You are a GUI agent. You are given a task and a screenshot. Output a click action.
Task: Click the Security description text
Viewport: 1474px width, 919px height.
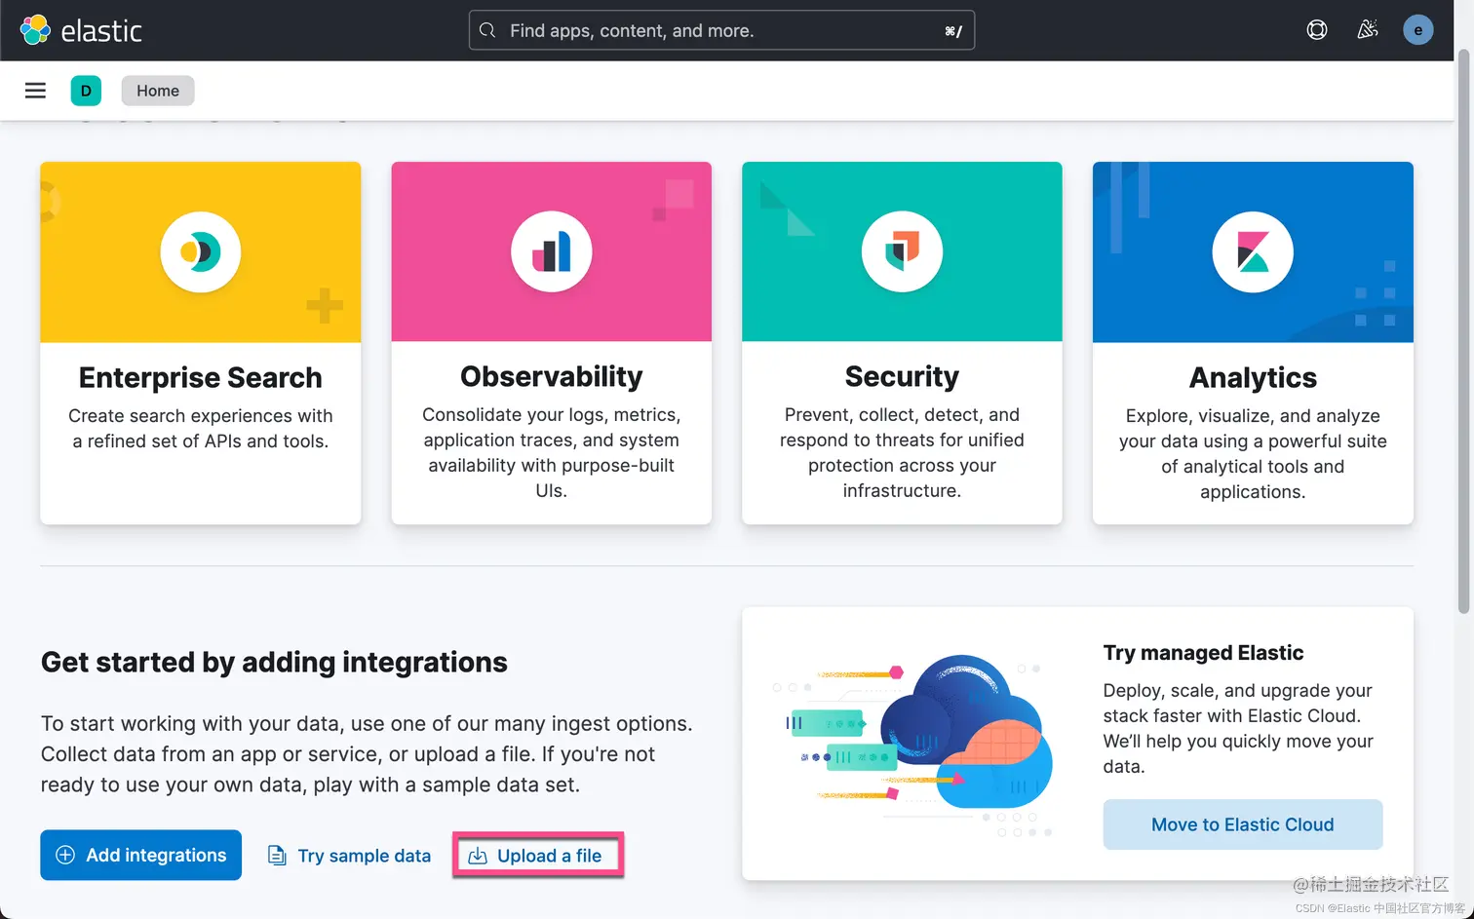(902, 452)
